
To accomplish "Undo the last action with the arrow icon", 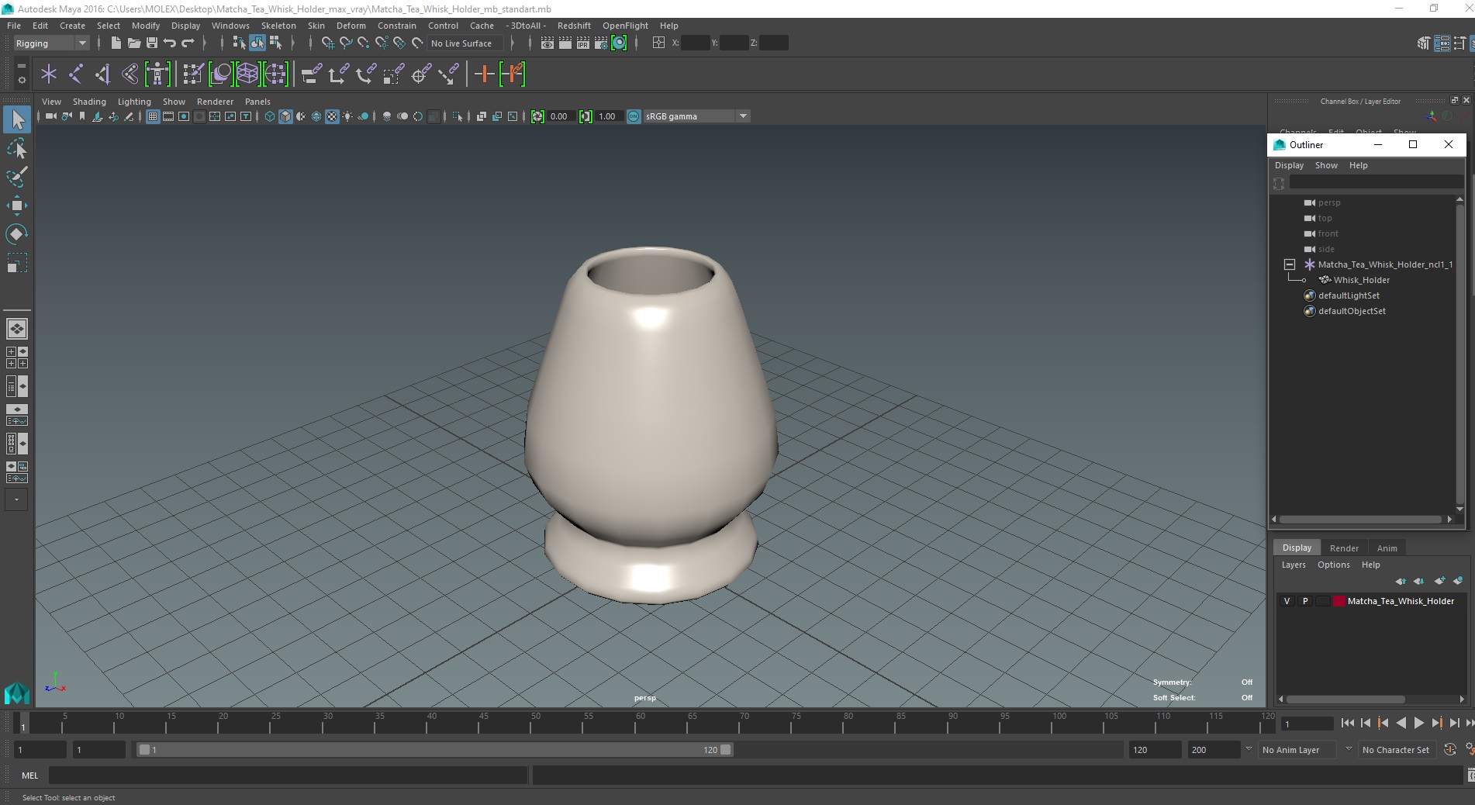I will 170,43.
